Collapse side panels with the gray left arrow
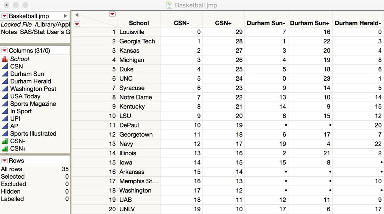 [76, 15]
